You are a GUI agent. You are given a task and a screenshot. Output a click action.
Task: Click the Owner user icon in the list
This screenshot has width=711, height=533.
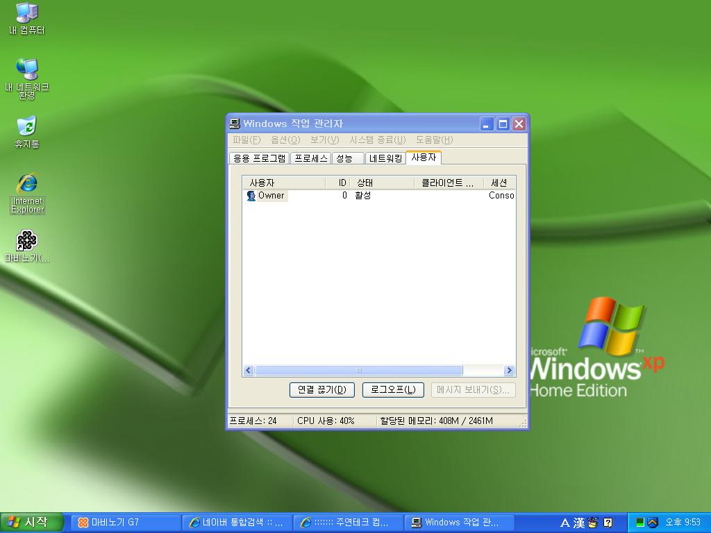(x=251, y=196)
